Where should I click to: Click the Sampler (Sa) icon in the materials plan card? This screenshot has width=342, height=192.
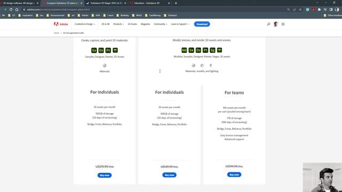[94, 50]
